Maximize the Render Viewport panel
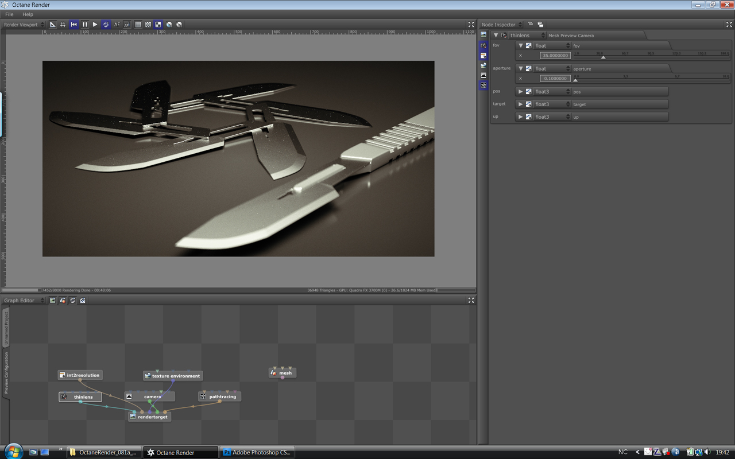The image size is (735, 459). pos(471,25)
